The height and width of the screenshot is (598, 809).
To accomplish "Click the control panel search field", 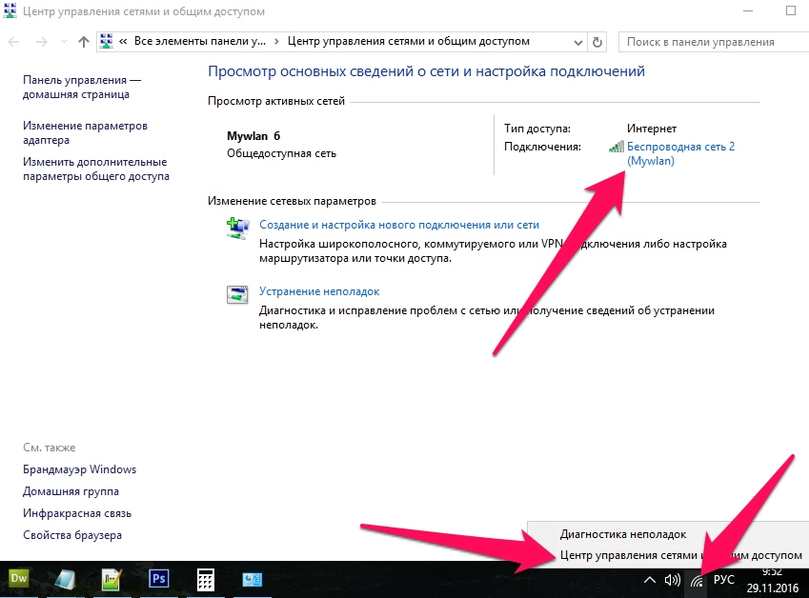I will click(x=710, y=42).
